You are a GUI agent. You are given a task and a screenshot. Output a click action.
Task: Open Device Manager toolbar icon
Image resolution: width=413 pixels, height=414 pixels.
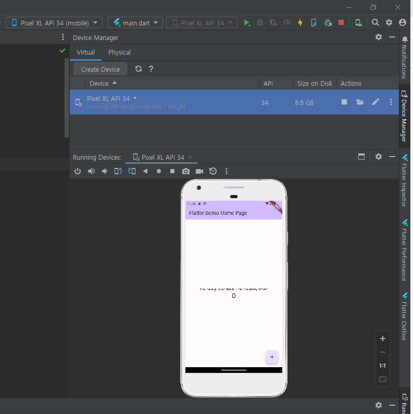358,23
